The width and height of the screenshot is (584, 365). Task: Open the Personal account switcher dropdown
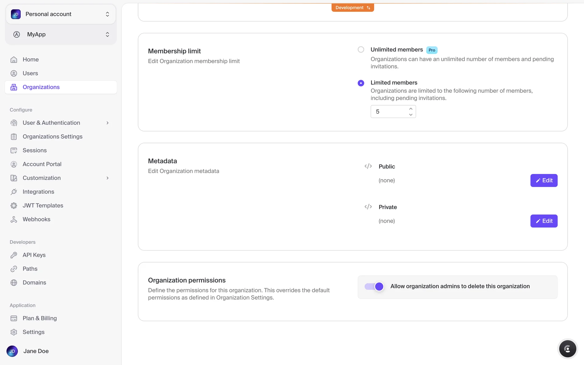coord(61,14)
